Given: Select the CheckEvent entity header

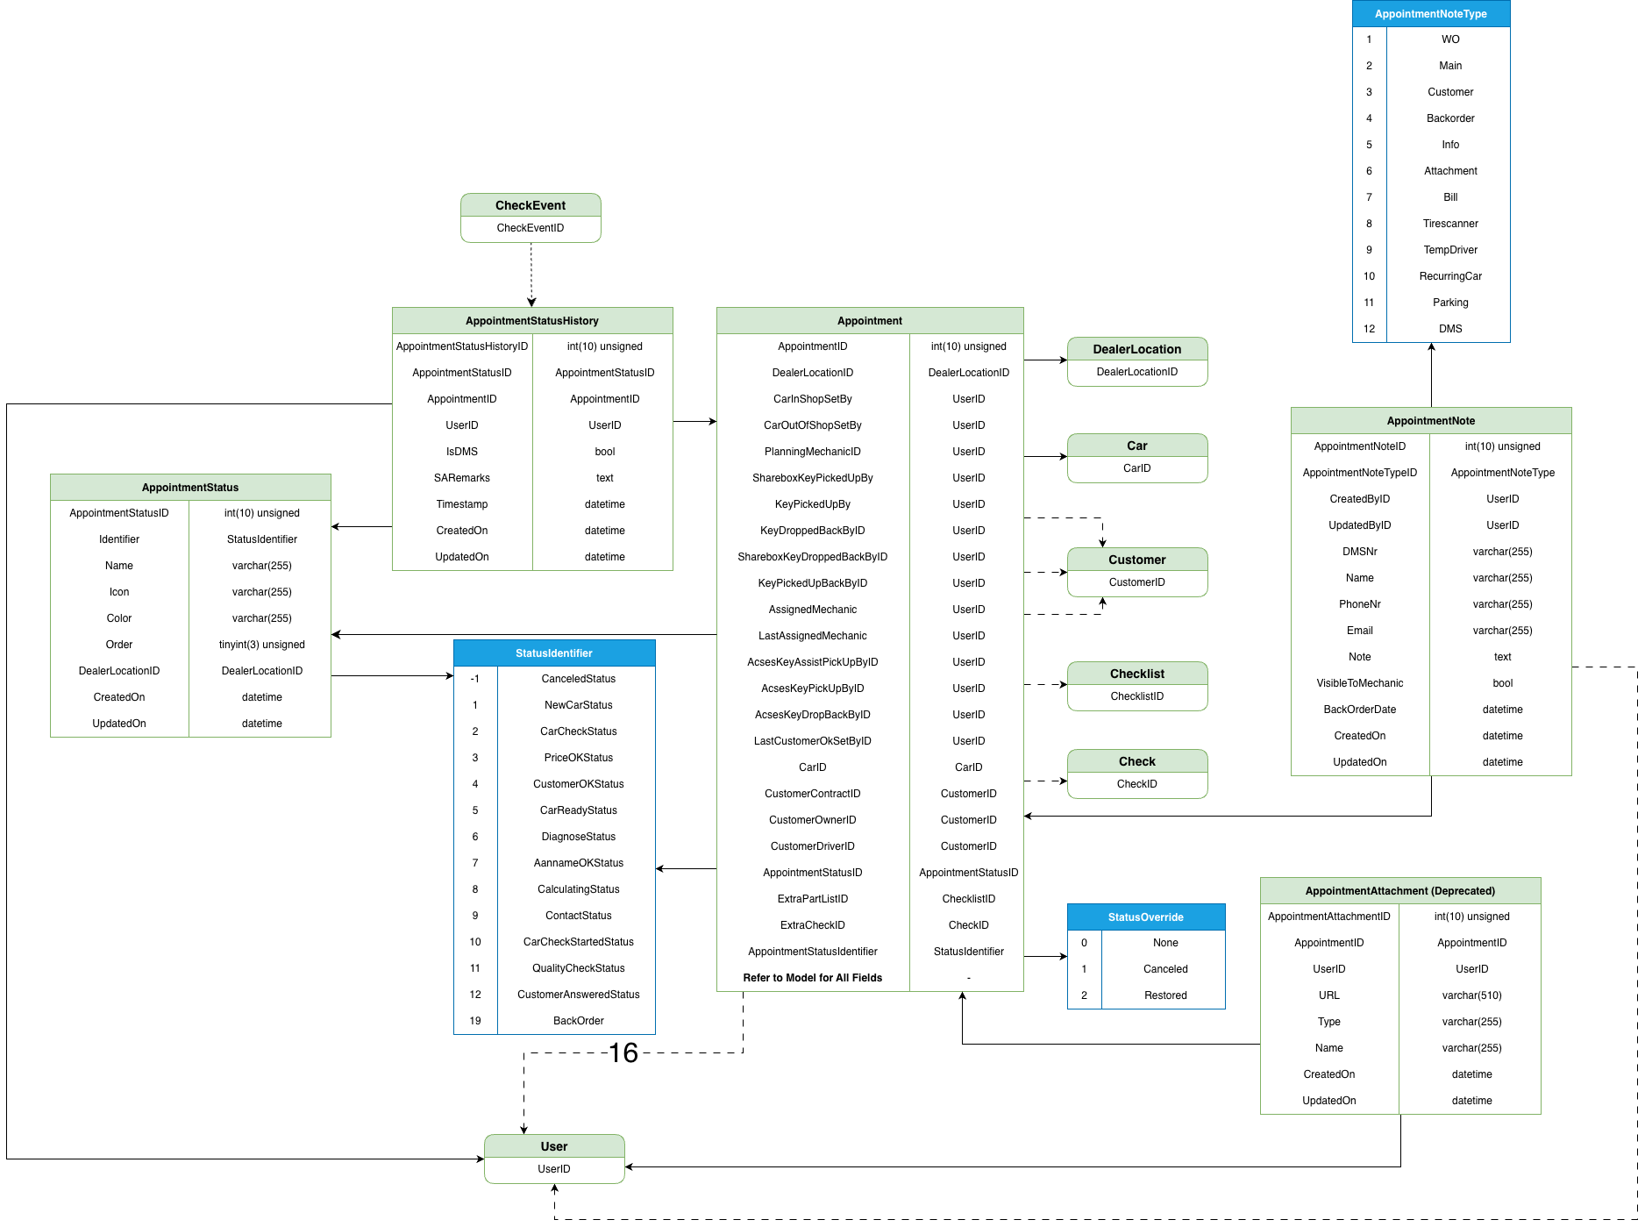Looking at the screenshot, I should [x=531, y=205].
